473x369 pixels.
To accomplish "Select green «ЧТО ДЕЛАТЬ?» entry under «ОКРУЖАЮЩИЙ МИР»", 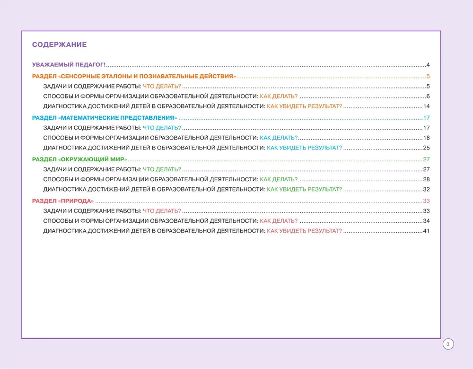I will click(162, 169).
